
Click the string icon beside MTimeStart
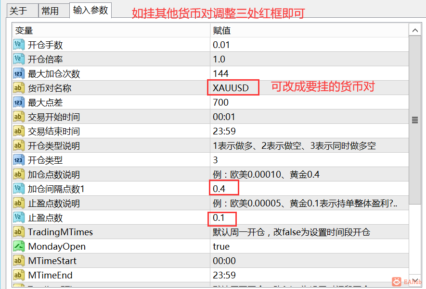pyautogui.click(x=19, y=261)
